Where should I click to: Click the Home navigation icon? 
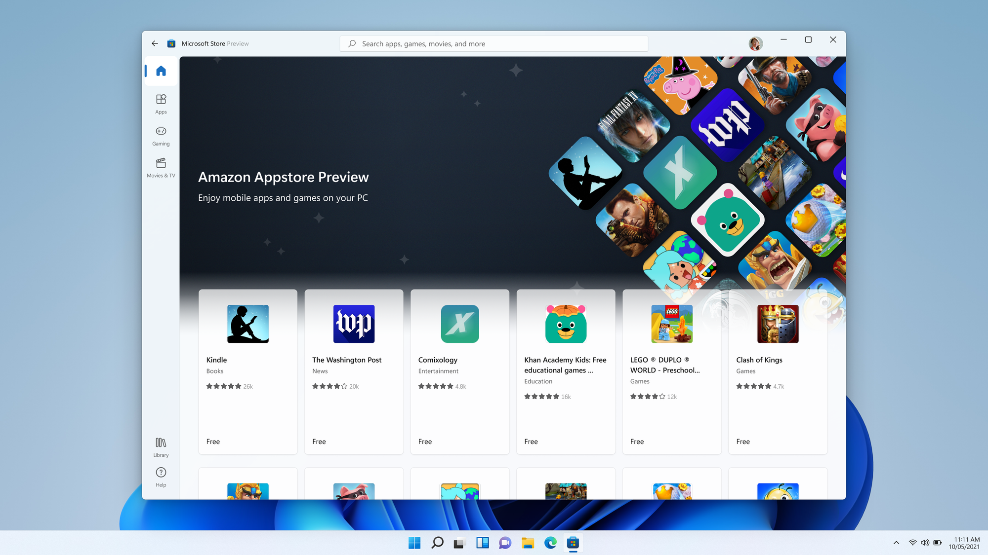(x=161, y=70)
